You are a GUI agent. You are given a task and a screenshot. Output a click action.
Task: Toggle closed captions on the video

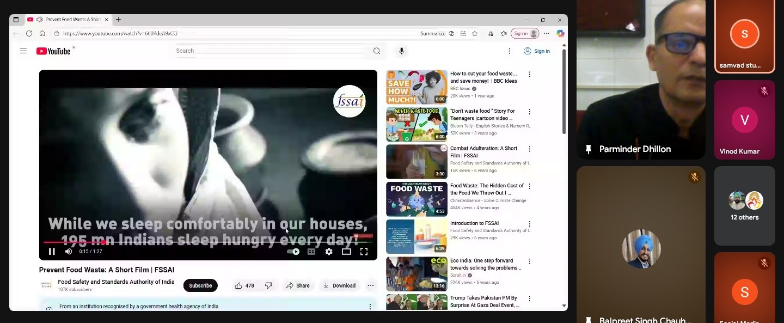[311, 252]
